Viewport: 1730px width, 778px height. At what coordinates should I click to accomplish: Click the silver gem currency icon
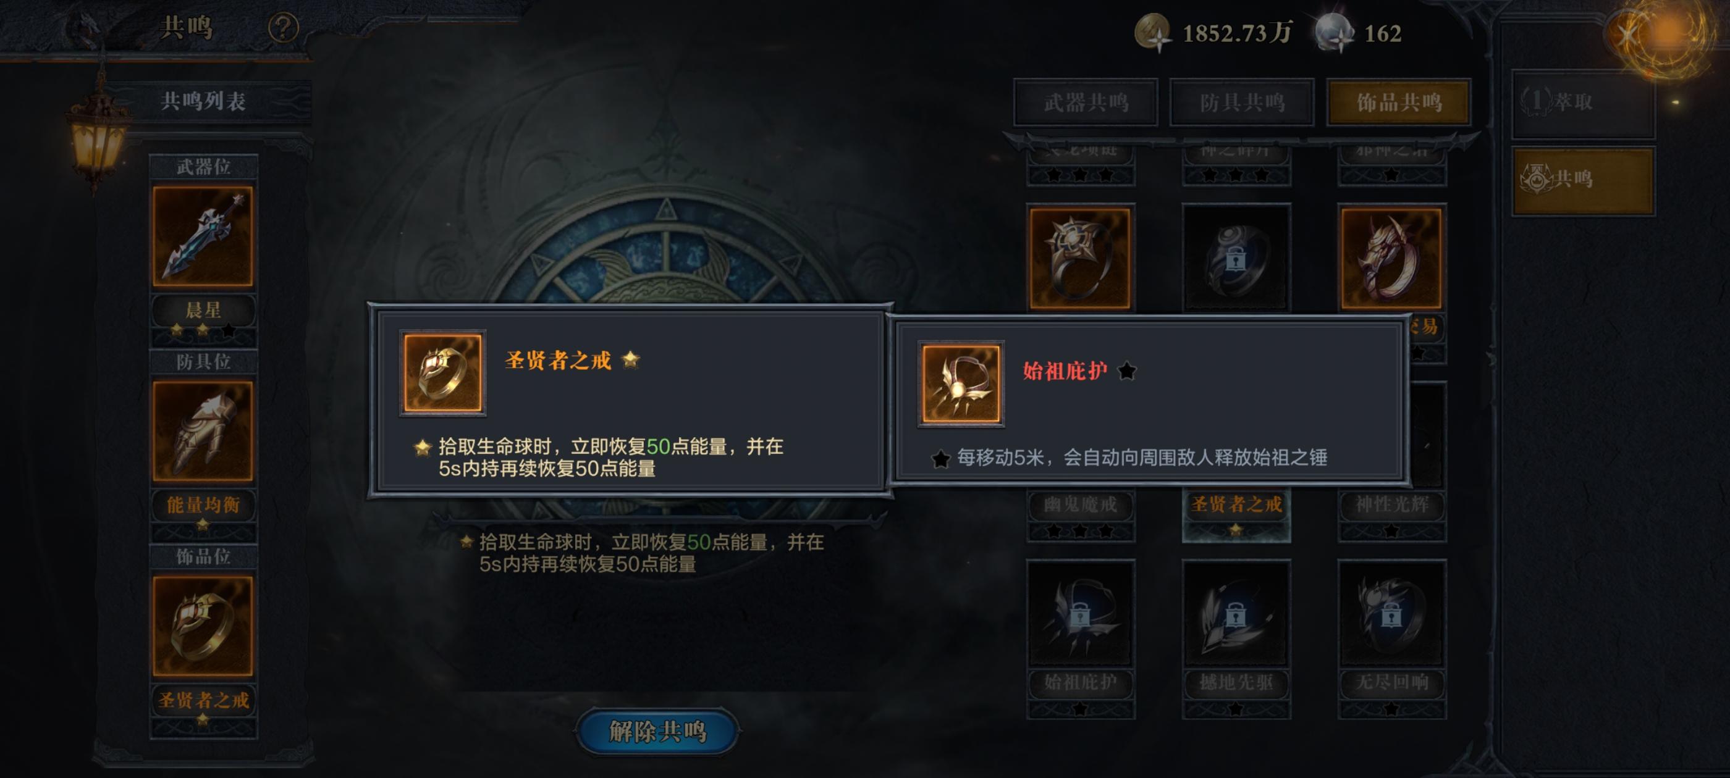pos(1335,33)
